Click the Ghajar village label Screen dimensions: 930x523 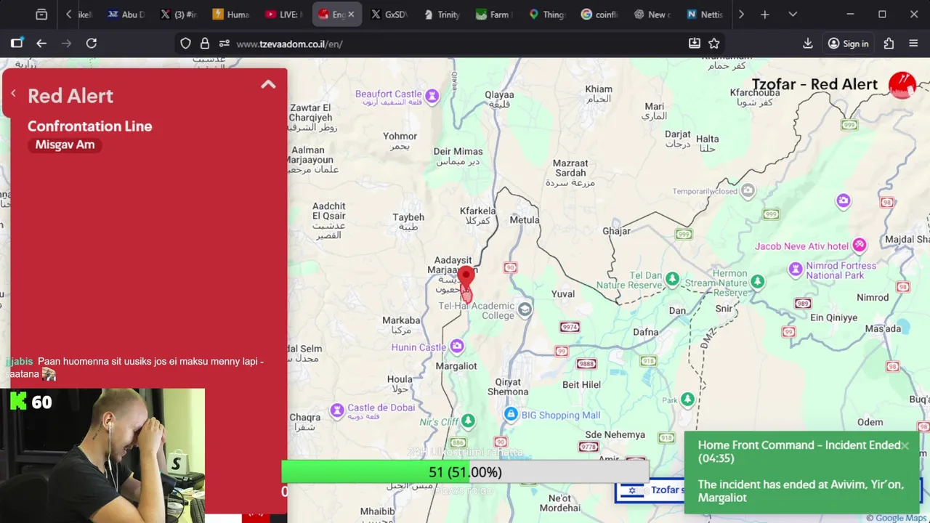pos(617,231)
